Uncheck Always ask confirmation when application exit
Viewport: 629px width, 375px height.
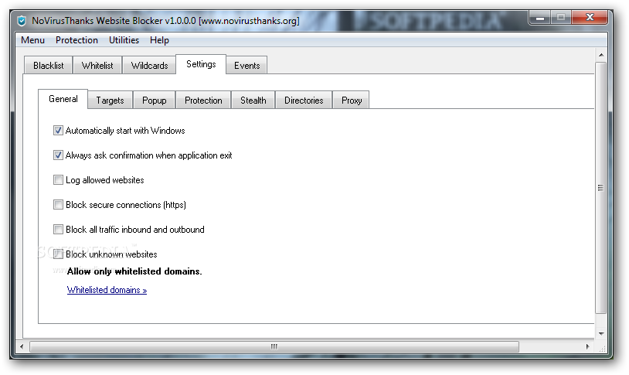click(58, 155)
